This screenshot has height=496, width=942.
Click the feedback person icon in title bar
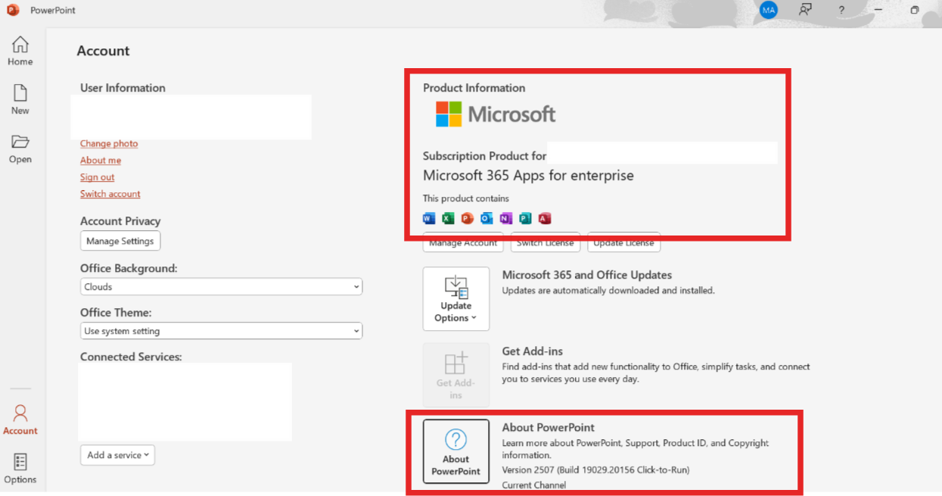click(x=806, y=10)
